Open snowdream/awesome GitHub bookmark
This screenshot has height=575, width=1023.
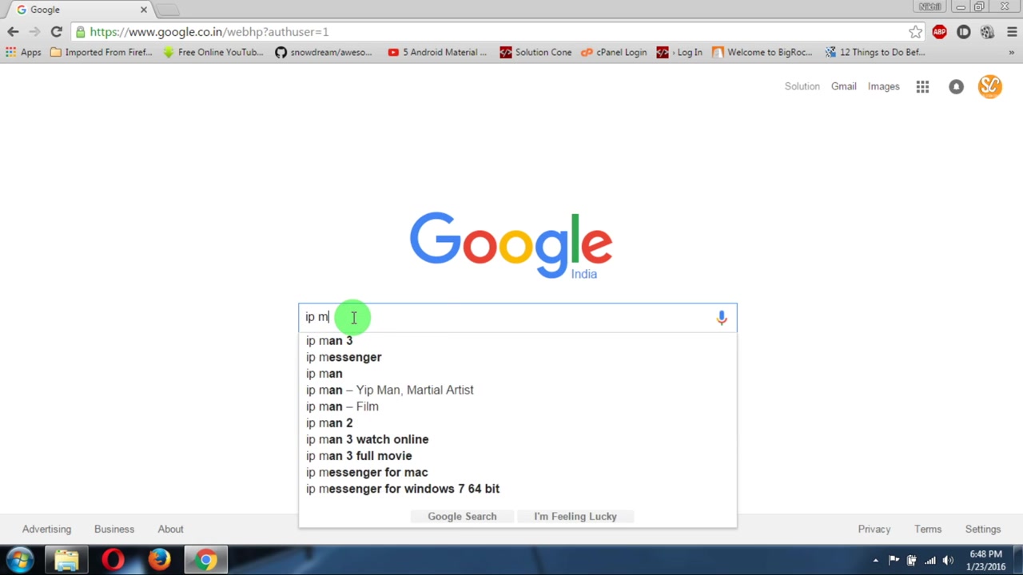[x=324, y=53]
